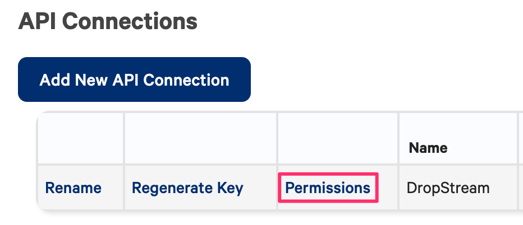Select the DropStream name cell

[448, 188]
